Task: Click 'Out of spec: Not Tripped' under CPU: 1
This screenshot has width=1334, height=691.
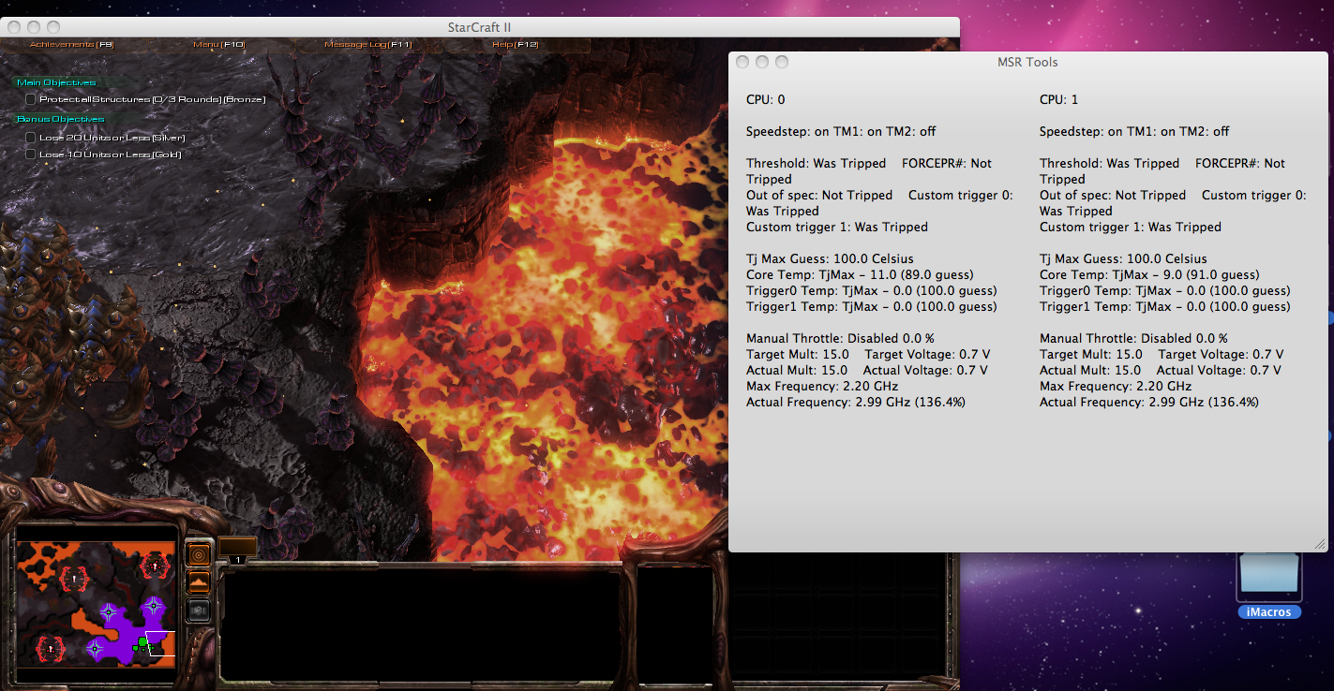Action: (x=1113, y=195)
